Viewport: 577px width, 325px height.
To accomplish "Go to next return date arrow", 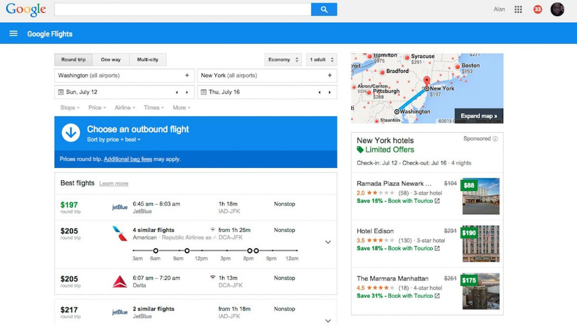I will [329, 92].
